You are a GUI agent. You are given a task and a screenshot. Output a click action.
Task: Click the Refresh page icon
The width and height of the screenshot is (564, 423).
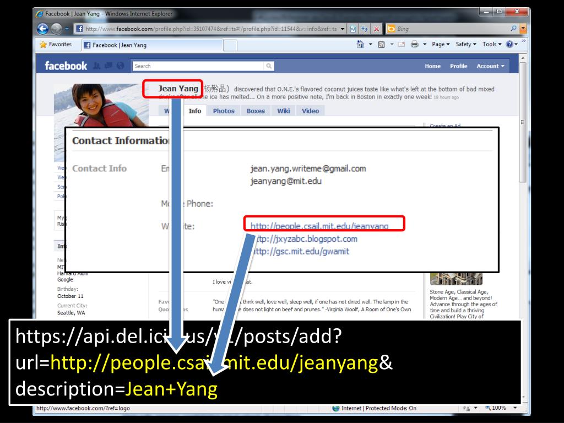pyautogui.click(x=365, y=29)
